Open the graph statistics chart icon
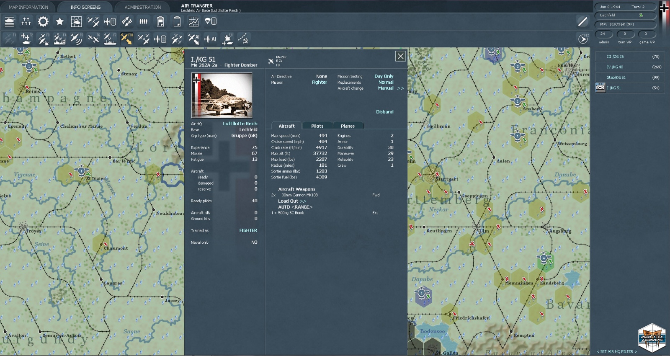 (x=193, y=21)
